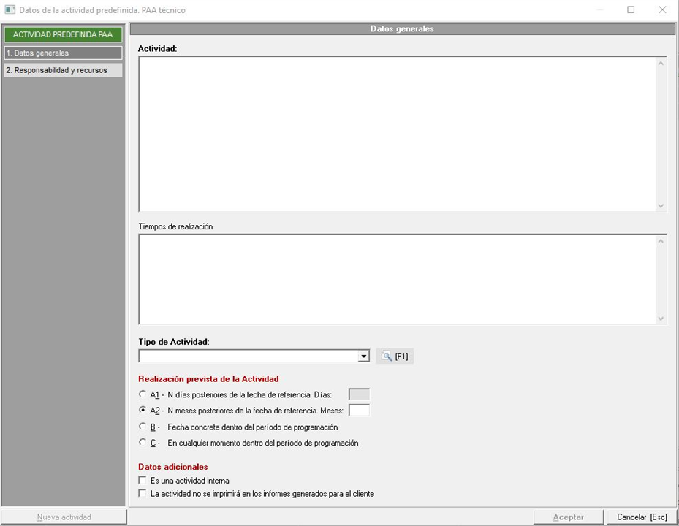679x526 pixels.
Task: Select radio option A2 months after reference date
Action: click(x=143, y=410)
